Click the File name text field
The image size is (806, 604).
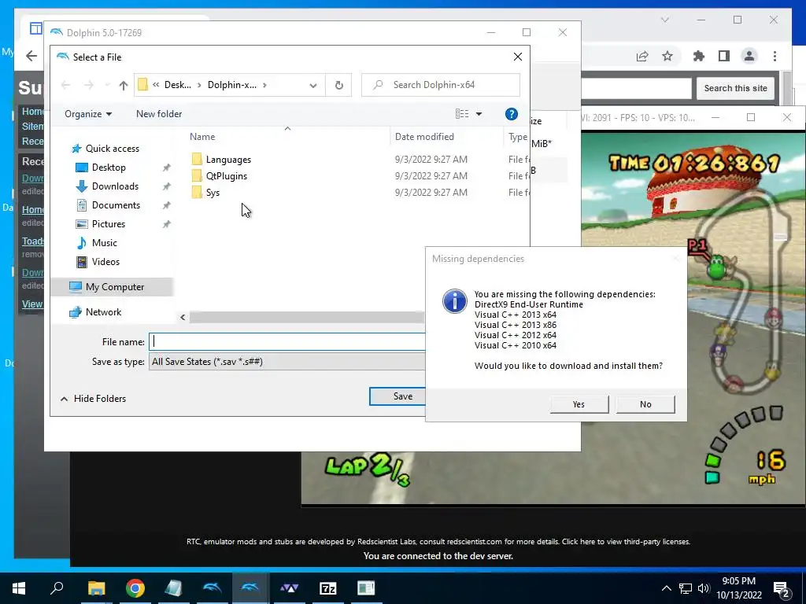[287, 341]
